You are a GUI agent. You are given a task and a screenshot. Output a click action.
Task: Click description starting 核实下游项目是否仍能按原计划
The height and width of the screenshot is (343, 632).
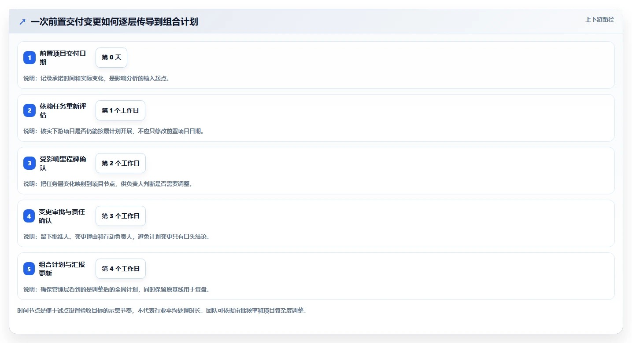pos(114,131)
